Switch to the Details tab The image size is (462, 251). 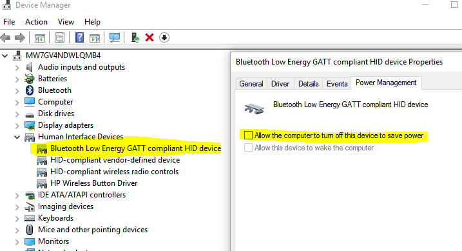coord(309,84)
